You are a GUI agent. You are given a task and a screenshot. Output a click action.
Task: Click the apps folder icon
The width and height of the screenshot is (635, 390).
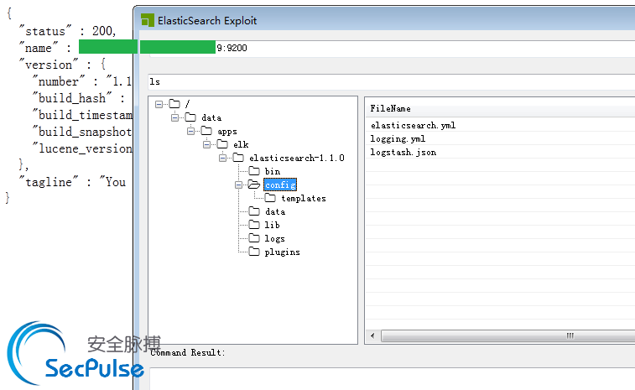[x=206, y=131]
